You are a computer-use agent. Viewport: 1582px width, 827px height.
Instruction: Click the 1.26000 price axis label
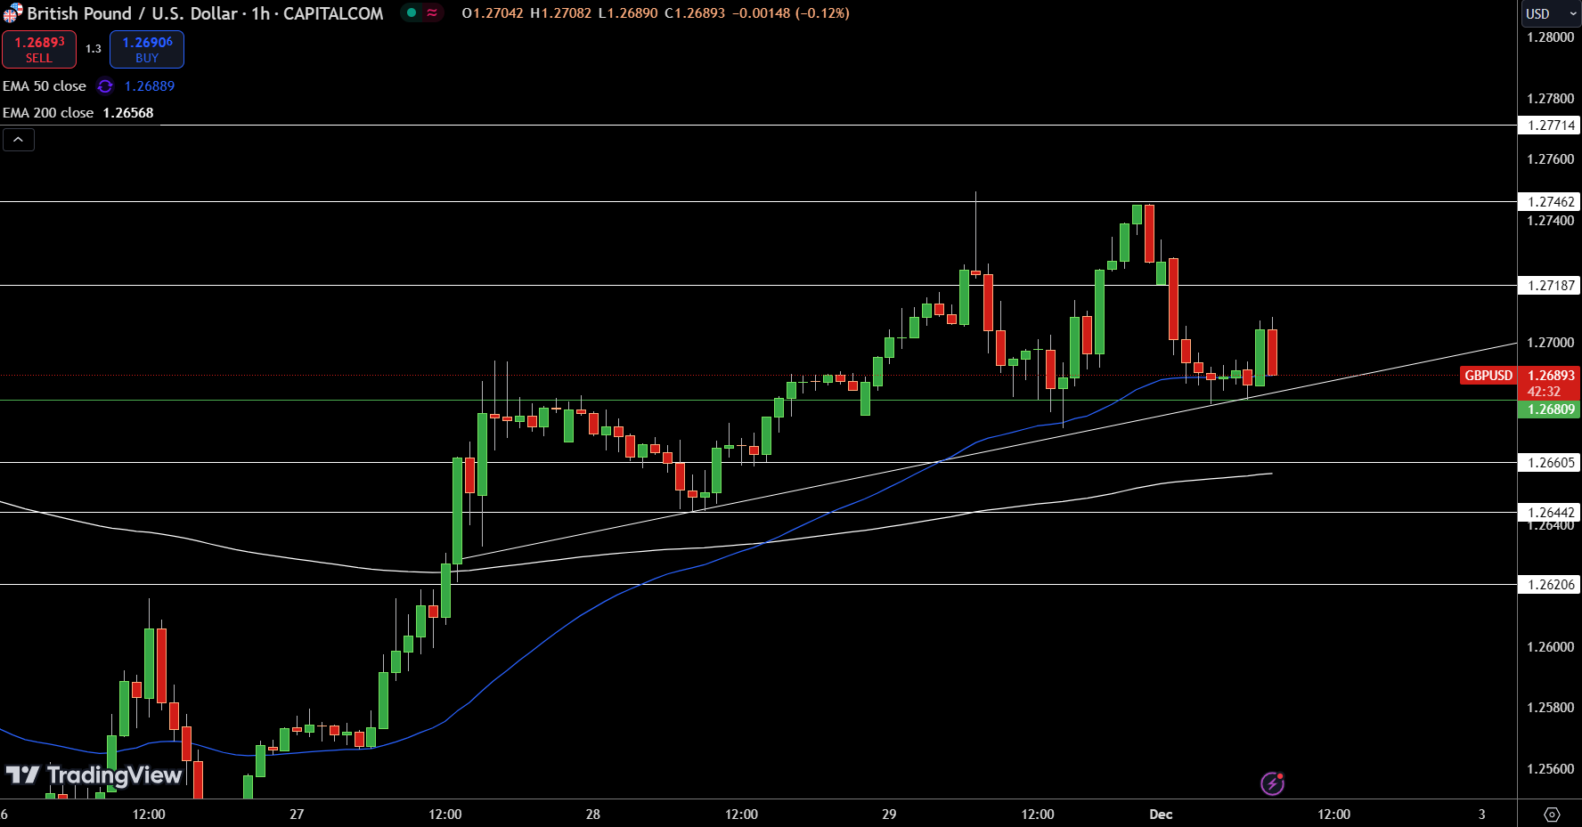[1551, 647]
